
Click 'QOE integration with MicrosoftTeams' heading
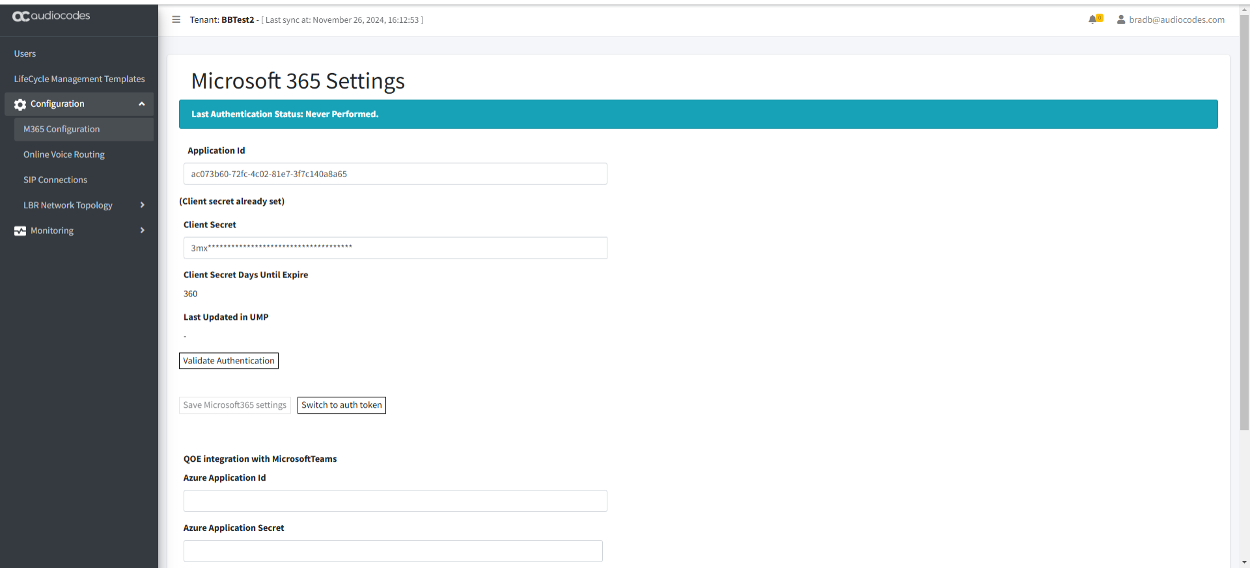260,459
